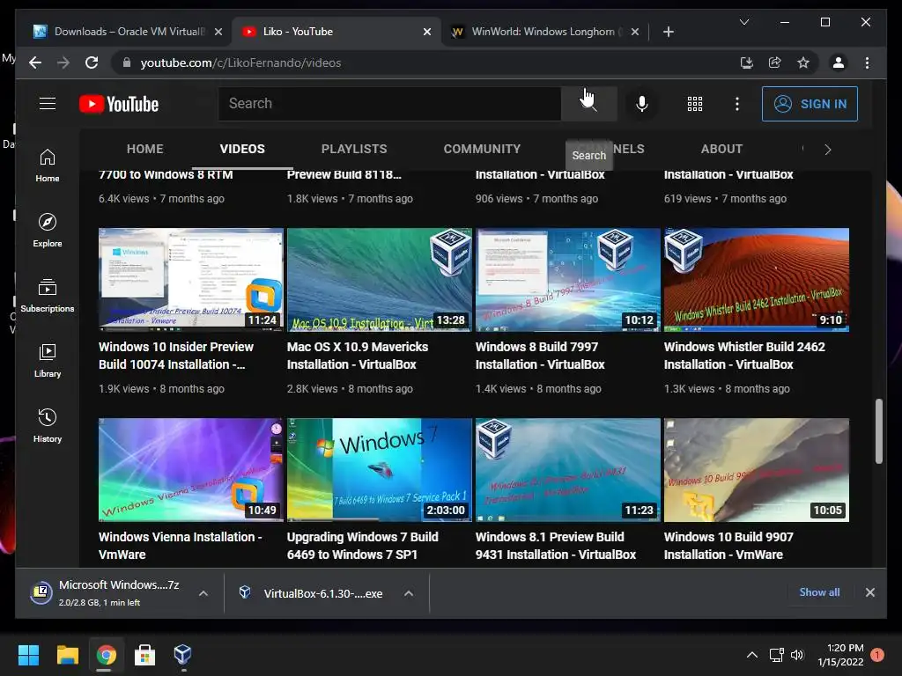Go to Home in the sidebar
The height and width of the screenshot is (676, 902).
pos(48,165)
